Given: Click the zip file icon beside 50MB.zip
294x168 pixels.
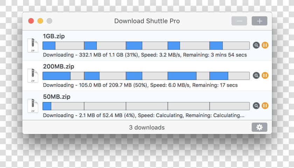Looking at the screenshot, I should click(x=33, y=106).
